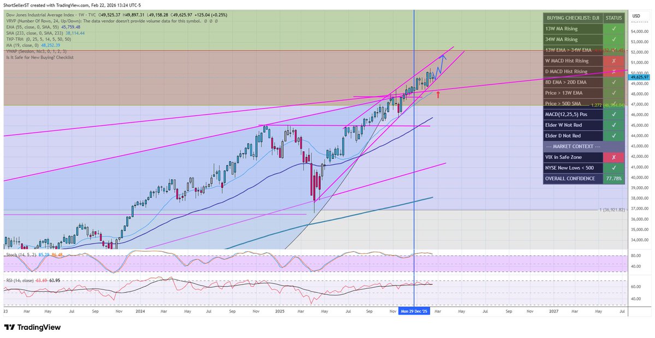The height and width of the screenshot is (338, 655).
Task: Click the checkmark status for MACD(12,25,5) Pos
Action: click(614, 114)
